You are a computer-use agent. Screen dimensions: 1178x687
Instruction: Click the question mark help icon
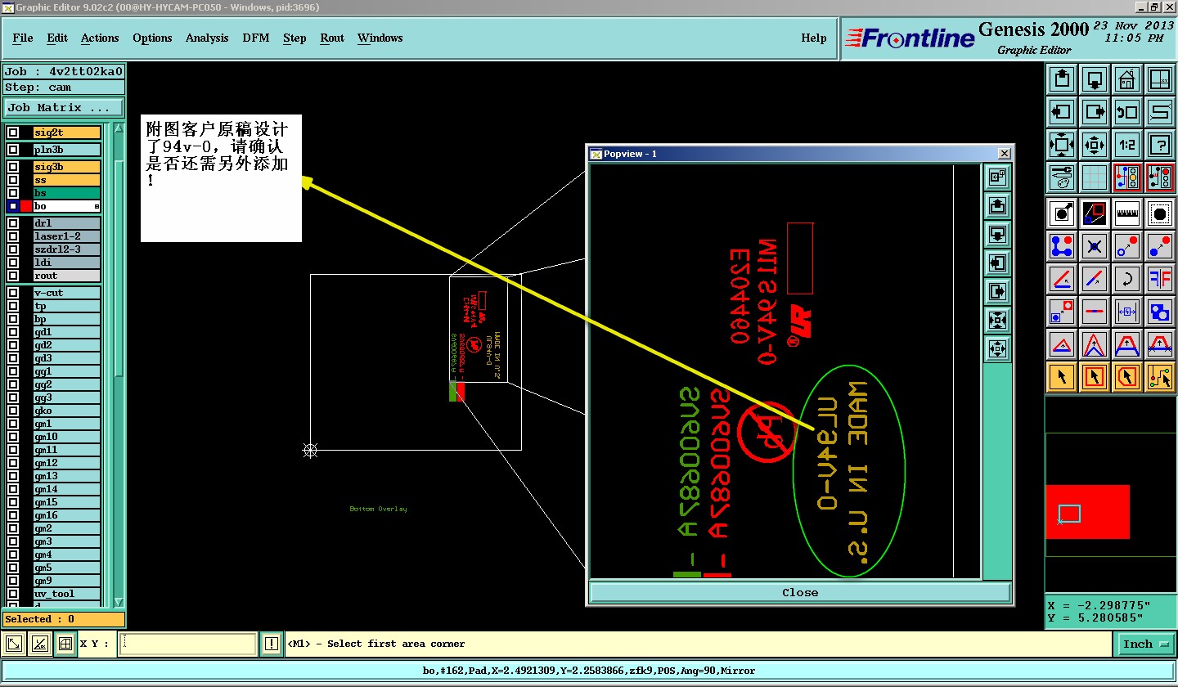(x=1160, y=145)
